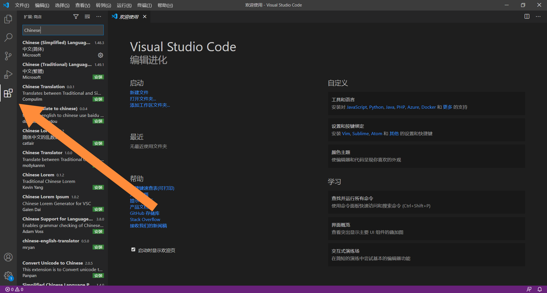Select the Search icon in the activity bar

coord(8,37)
